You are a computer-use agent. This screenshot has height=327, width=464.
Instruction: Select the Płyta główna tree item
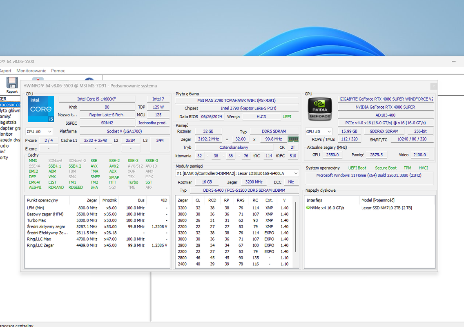pyautogui.click(x=10, y=110)
